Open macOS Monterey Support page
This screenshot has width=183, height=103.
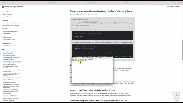coord(9,46)
